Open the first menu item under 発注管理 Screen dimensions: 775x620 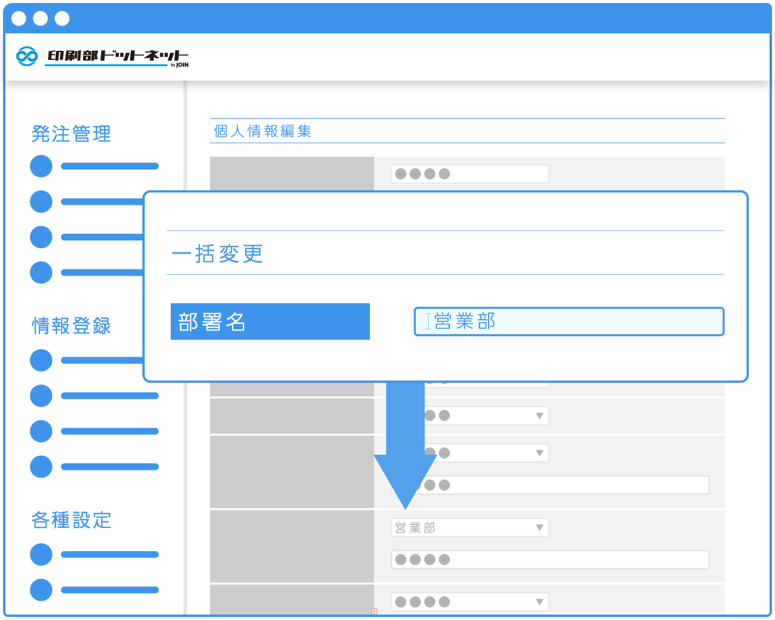(94, 166)
